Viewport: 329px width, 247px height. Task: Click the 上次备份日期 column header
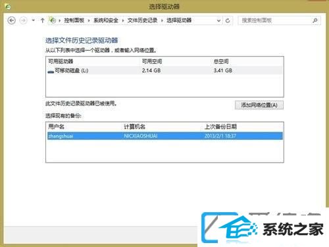tap(220, 126)
